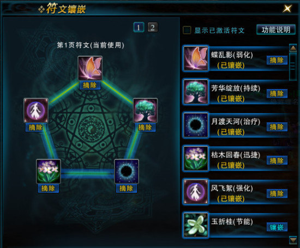This screenshot has width=300, height=248.
Task: Click the rune list scrollbar thumb
Action: [x=293, y=67]
